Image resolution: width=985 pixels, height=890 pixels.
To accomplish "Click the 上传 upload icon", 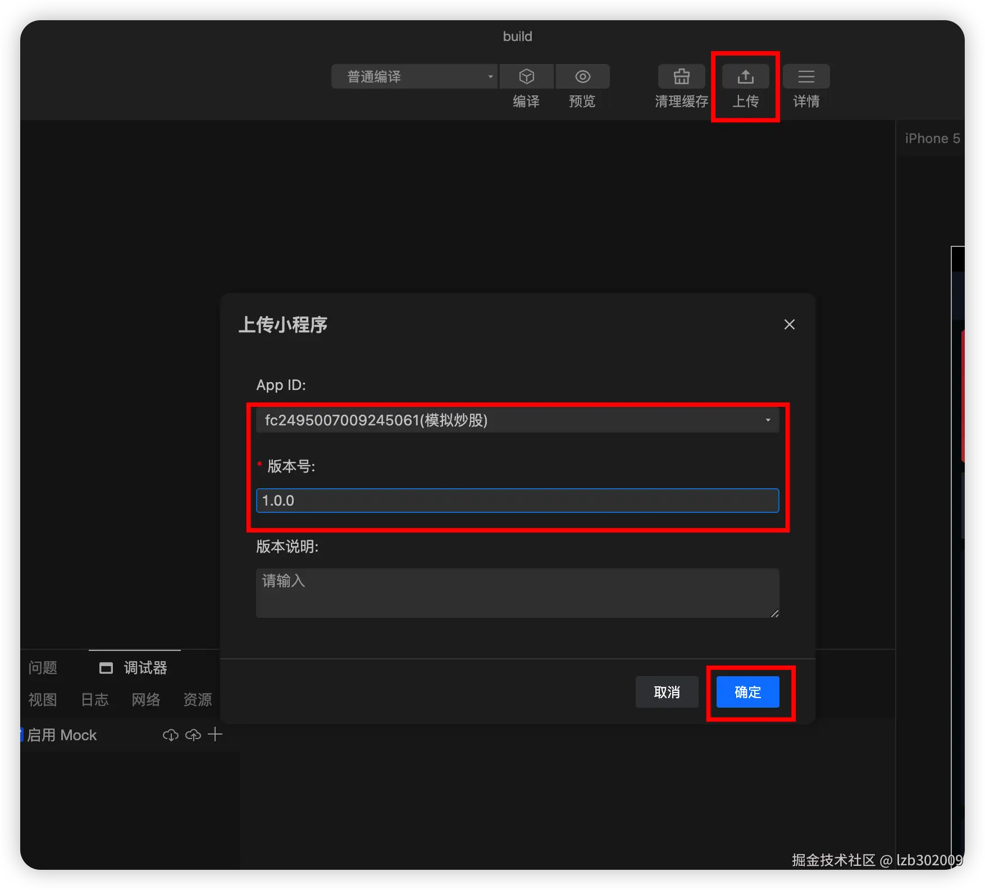I will [746, 76].
